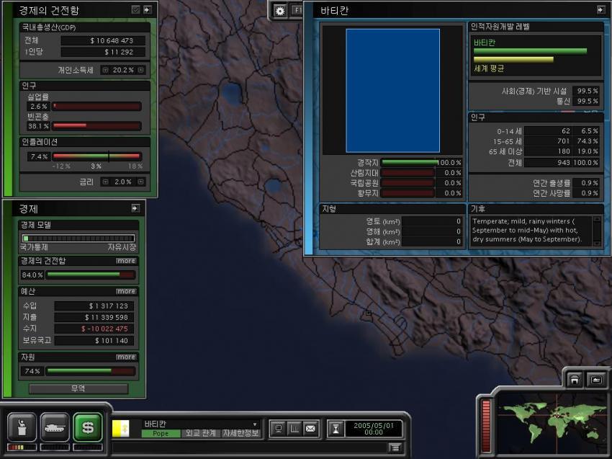Click the 보유국고 value $ 101 140
This screenshot has height=459, width=612.
94,341
